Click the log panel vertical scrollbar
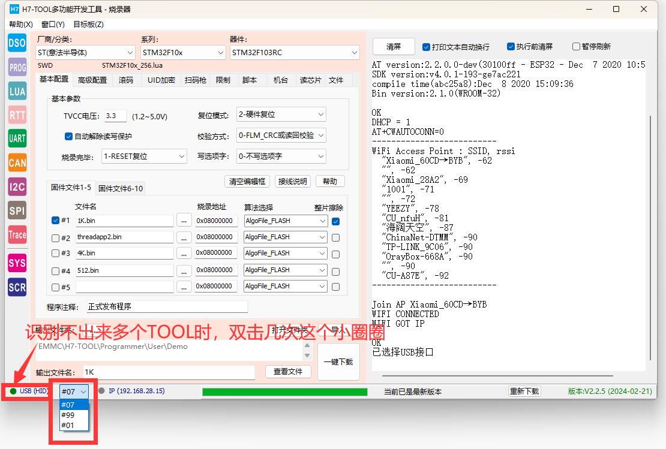Image resolution: width=666 pixels, height=449 pixels. point(650,237)
